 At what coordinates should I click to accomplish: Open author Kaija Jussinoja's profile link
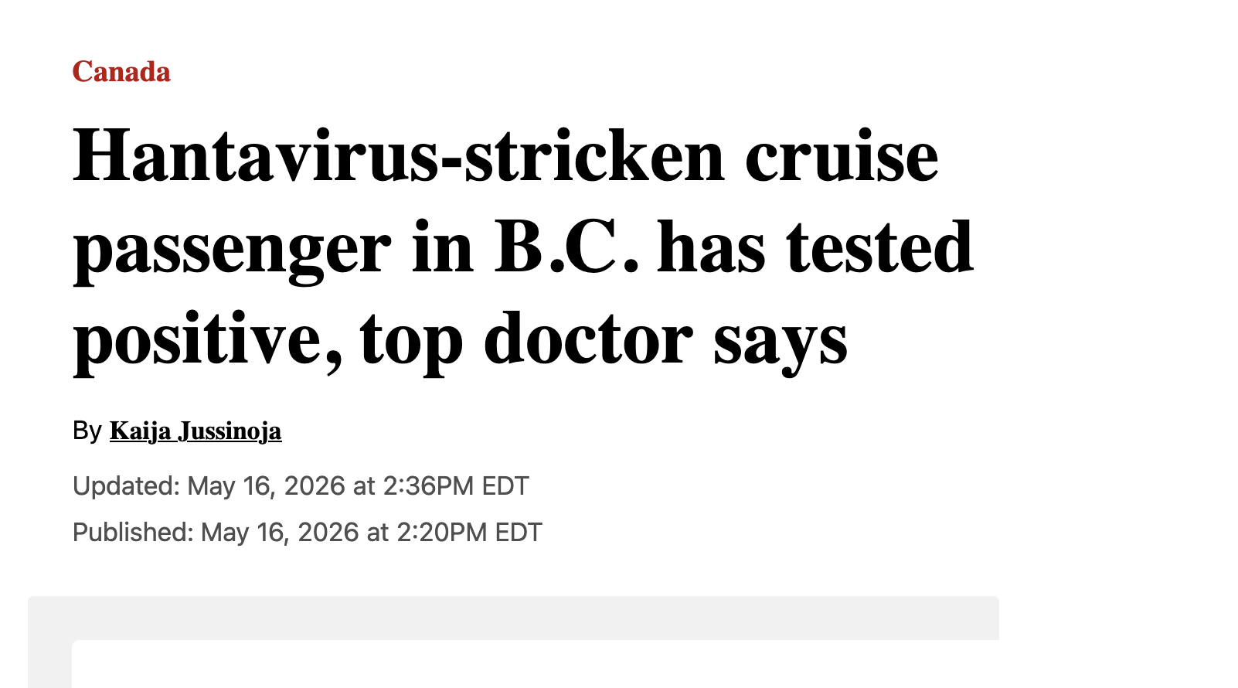[196, 431]
